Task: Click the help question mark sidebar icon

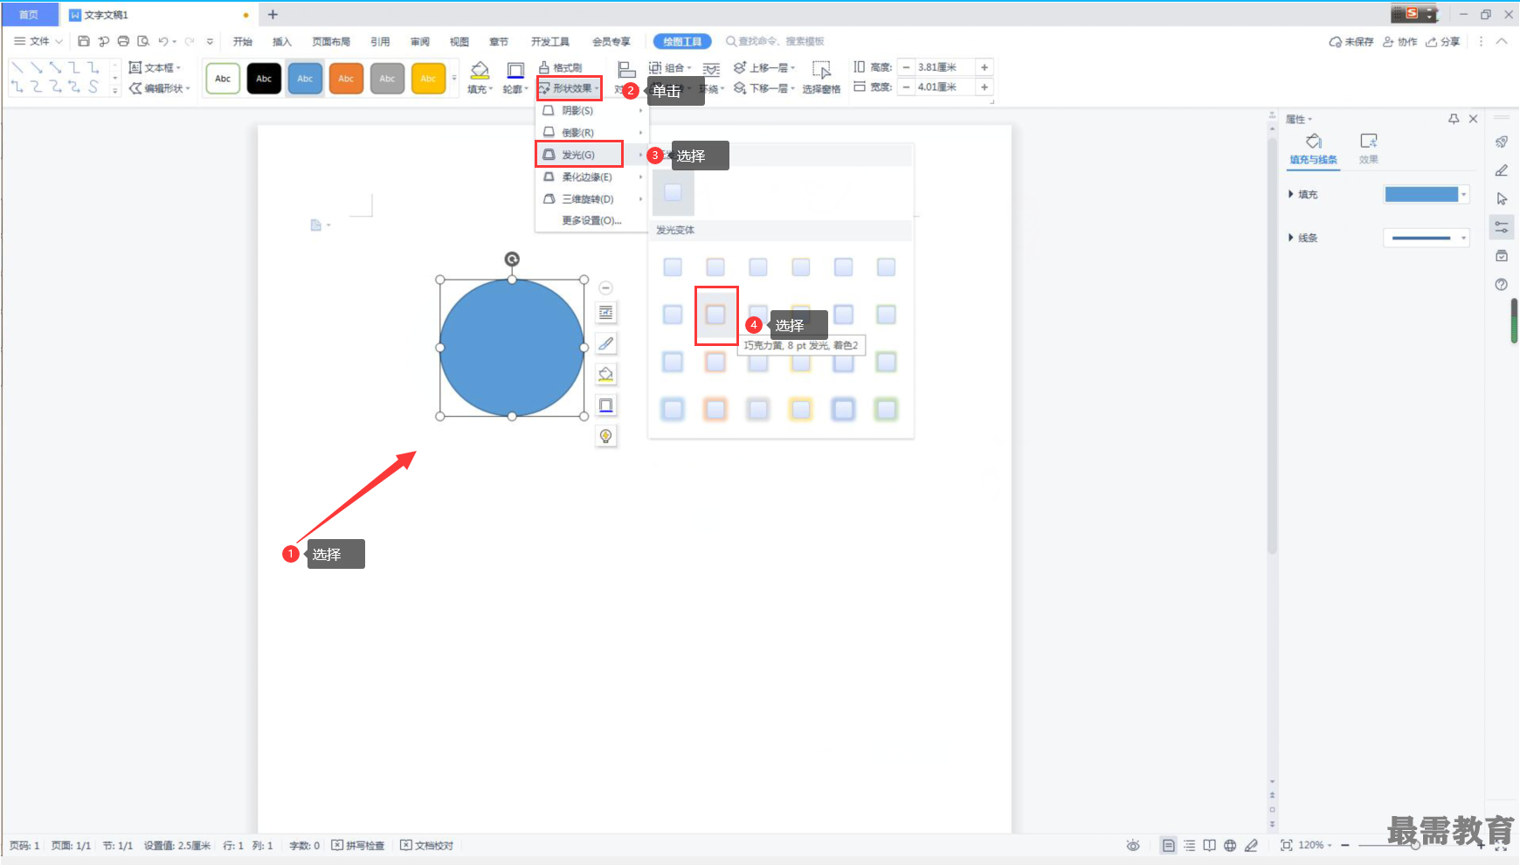Action: tap(1502, 284)
